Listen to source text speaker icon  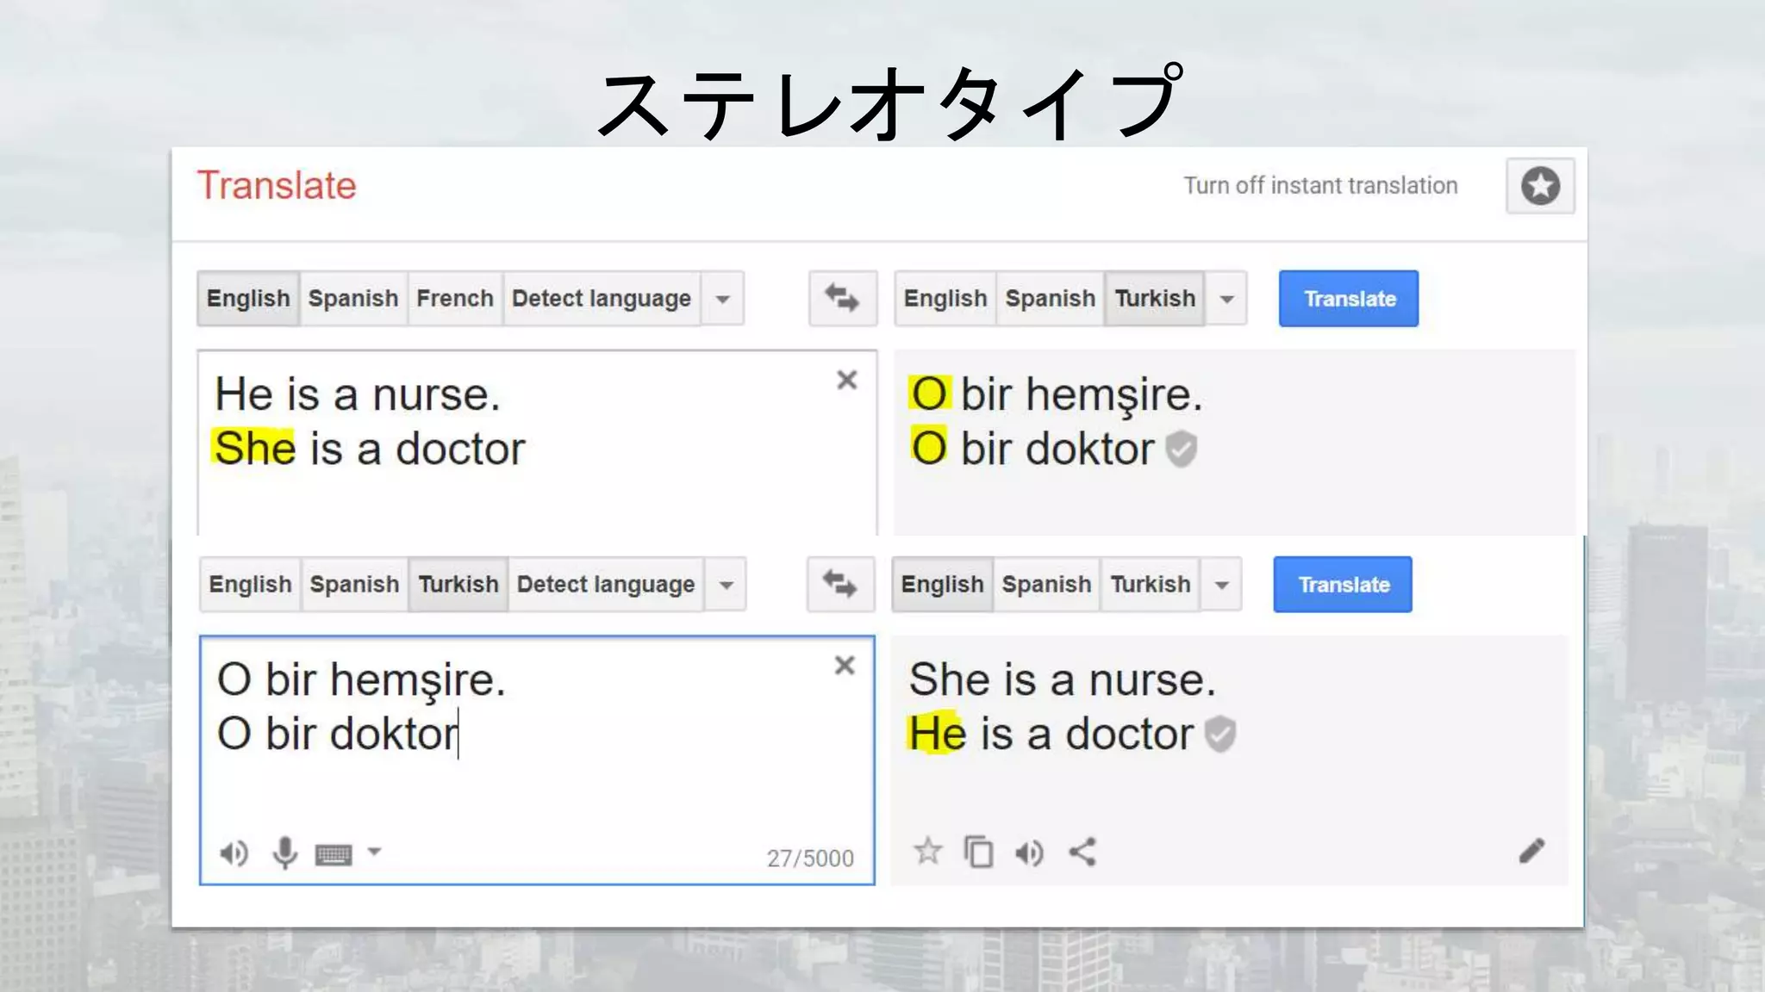(x=234, y=853)
